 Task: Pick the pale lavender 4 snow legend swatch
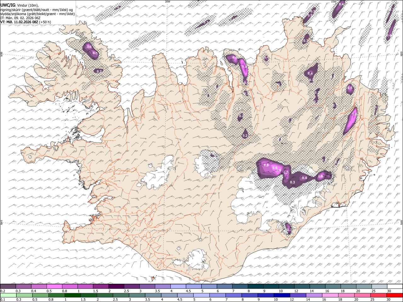click(x=178, y=287)
